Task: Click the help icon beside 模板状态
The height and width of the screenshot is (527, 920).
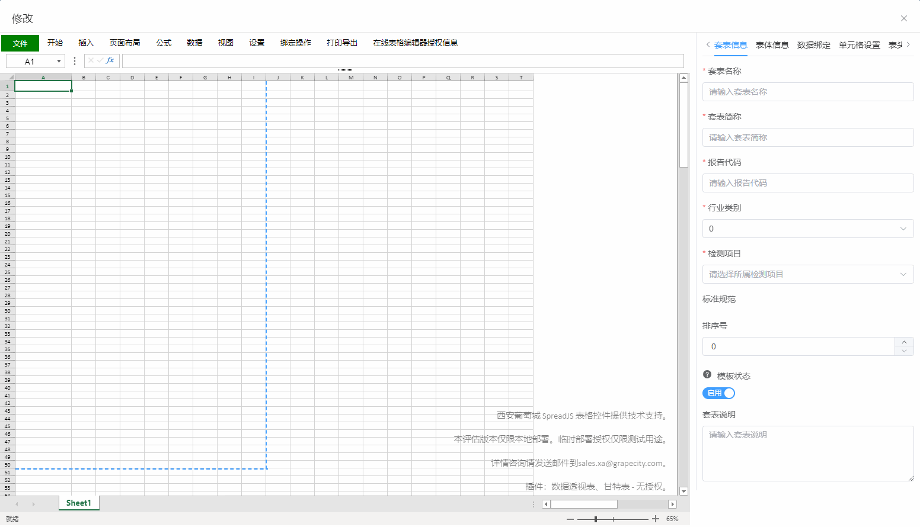Action: [707, 375]
